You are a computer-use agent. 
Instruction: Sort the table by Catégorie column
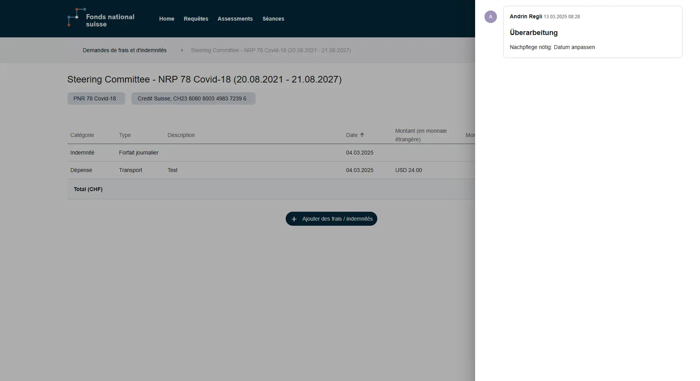pos(82,135)
